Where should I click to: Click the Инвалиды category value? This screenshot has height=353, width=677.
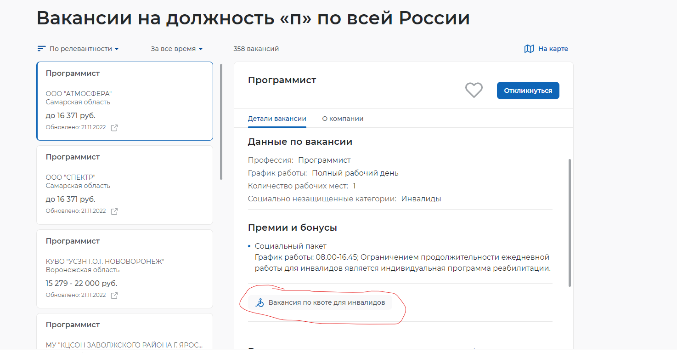coord(421,199)
